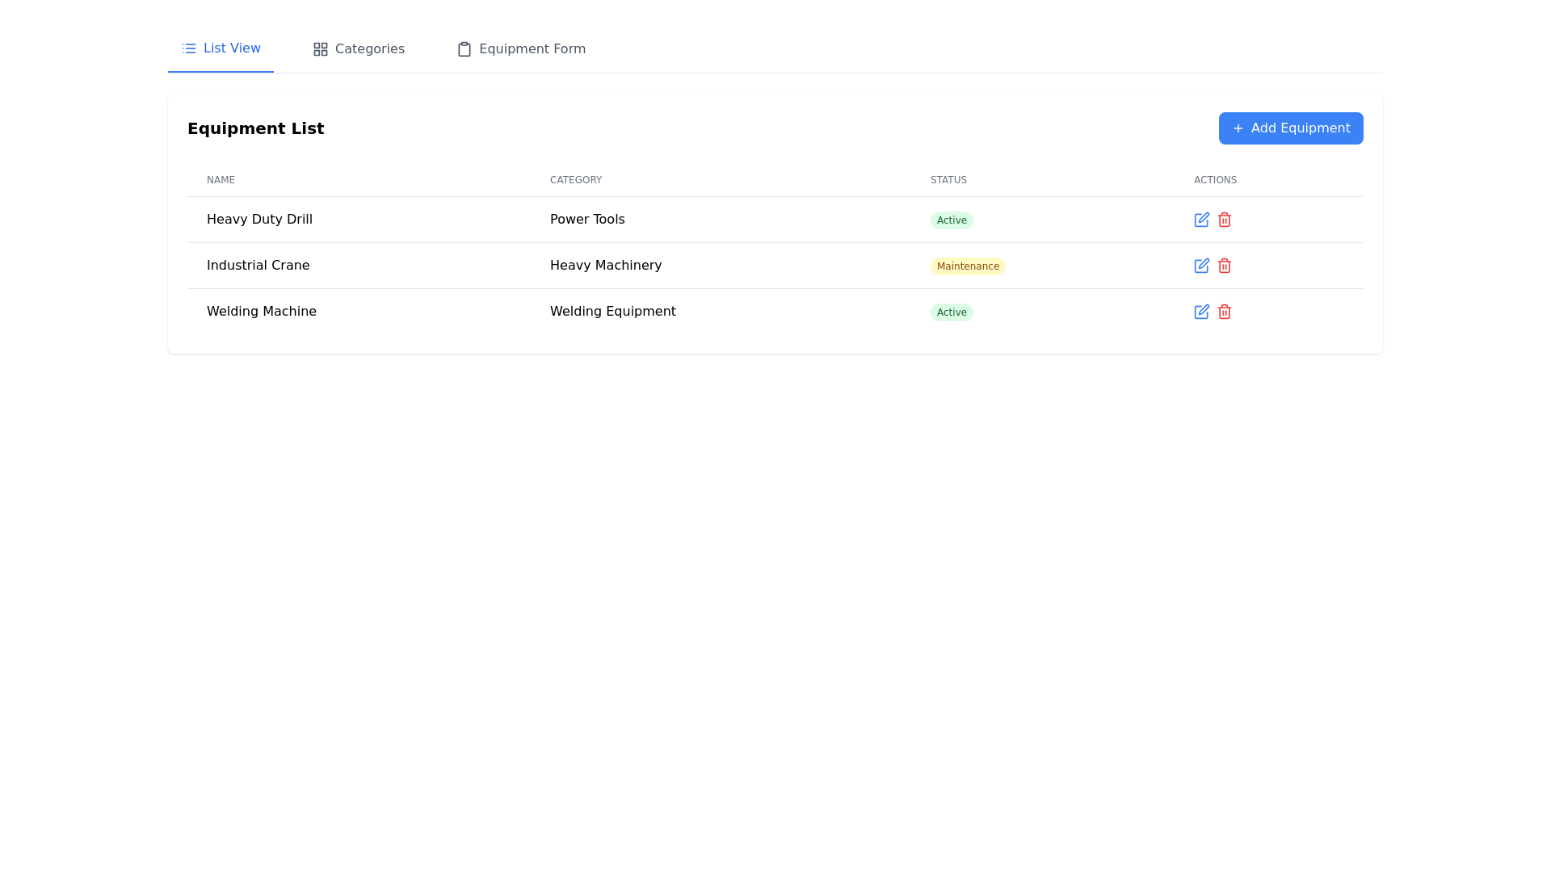Click the edit icon for Heavy Duty Drill

click(1201, 220)
